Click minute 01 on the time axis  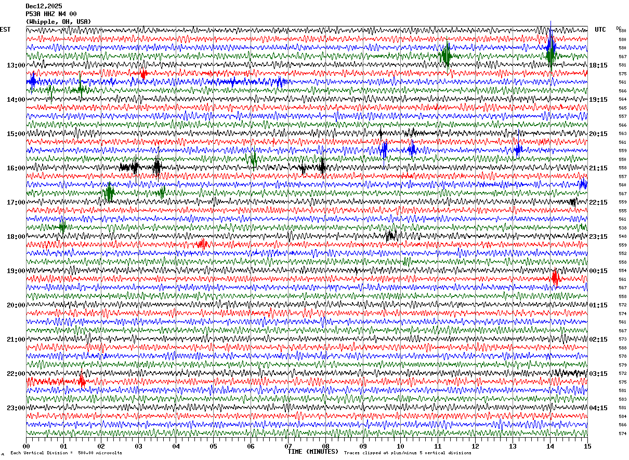[63, 447]
